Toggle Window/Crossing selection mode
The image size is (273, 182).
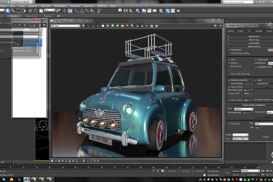24,11
